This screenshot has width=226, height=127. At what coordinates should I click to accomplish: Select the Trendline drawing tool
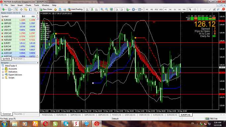pos(210,9)
